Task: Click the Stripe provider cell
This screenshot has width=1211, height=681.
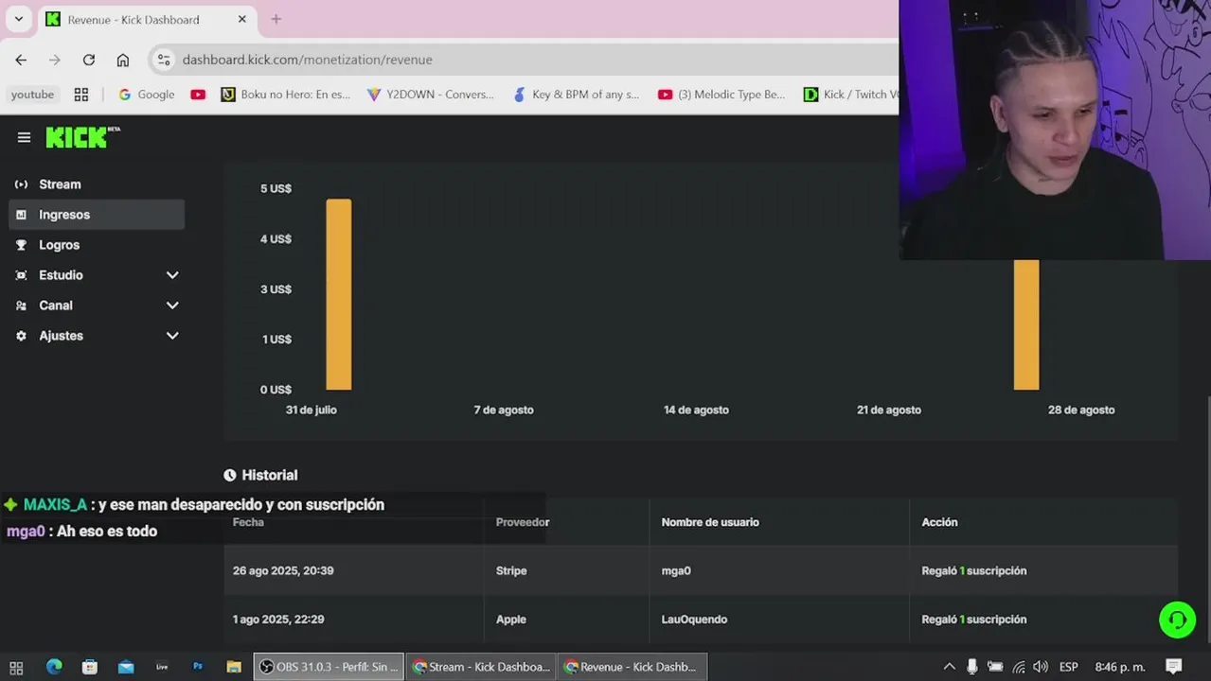Action: pos(511,570)
